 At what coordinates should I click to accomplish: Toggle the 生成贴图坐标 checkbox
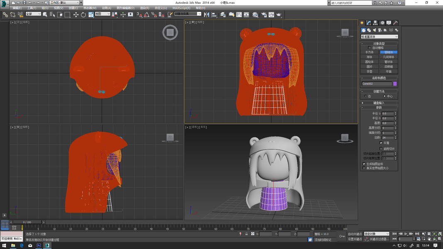(x=364, y=164)
